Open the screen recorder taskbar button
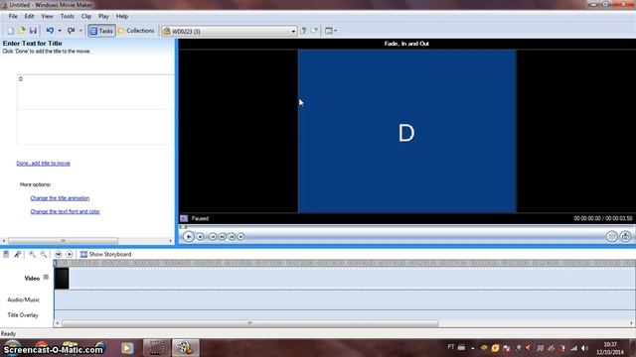The height and width of the screenshot is (357, 636). [x=157, y=348]
